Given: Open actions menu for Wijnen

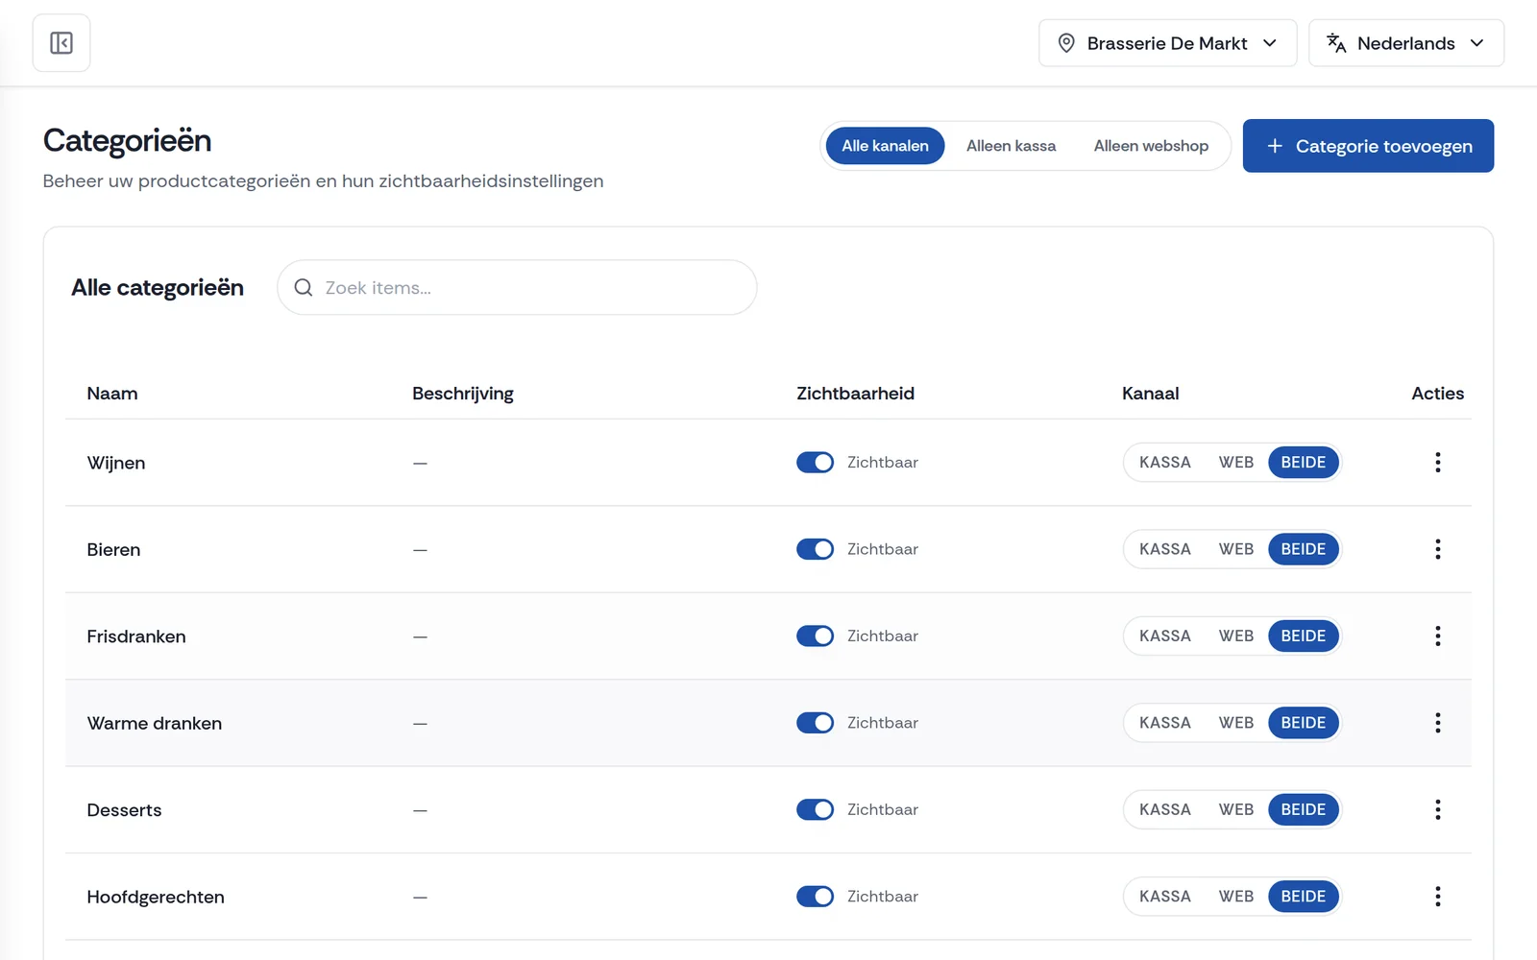Looking at the screenshot, I should [x=1437, y=463].
